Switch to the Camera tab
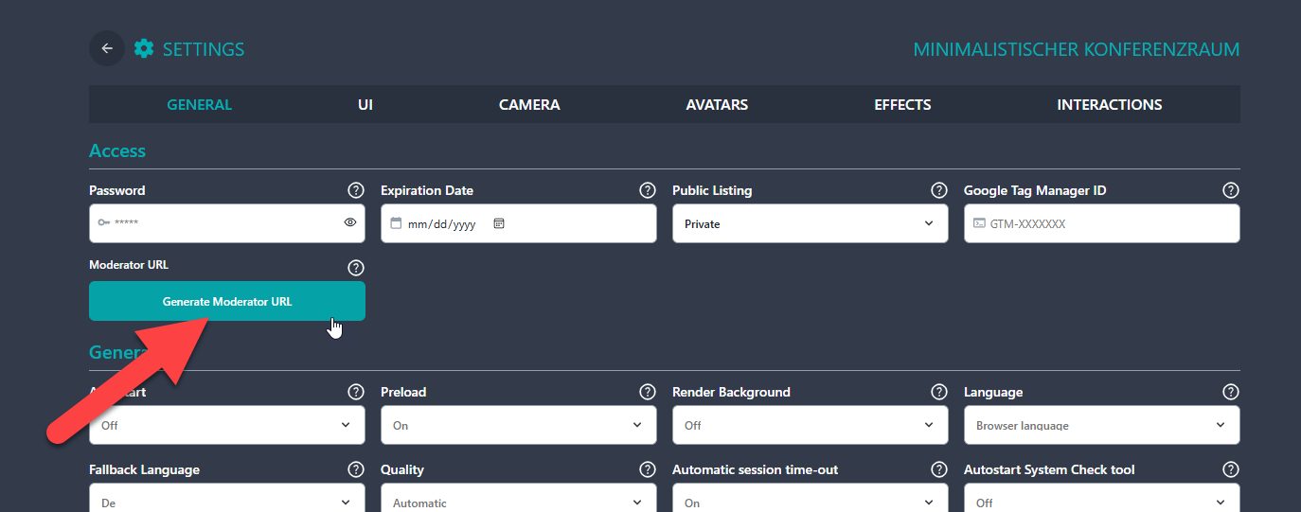 pyautogui.click(x=529, y=104)
